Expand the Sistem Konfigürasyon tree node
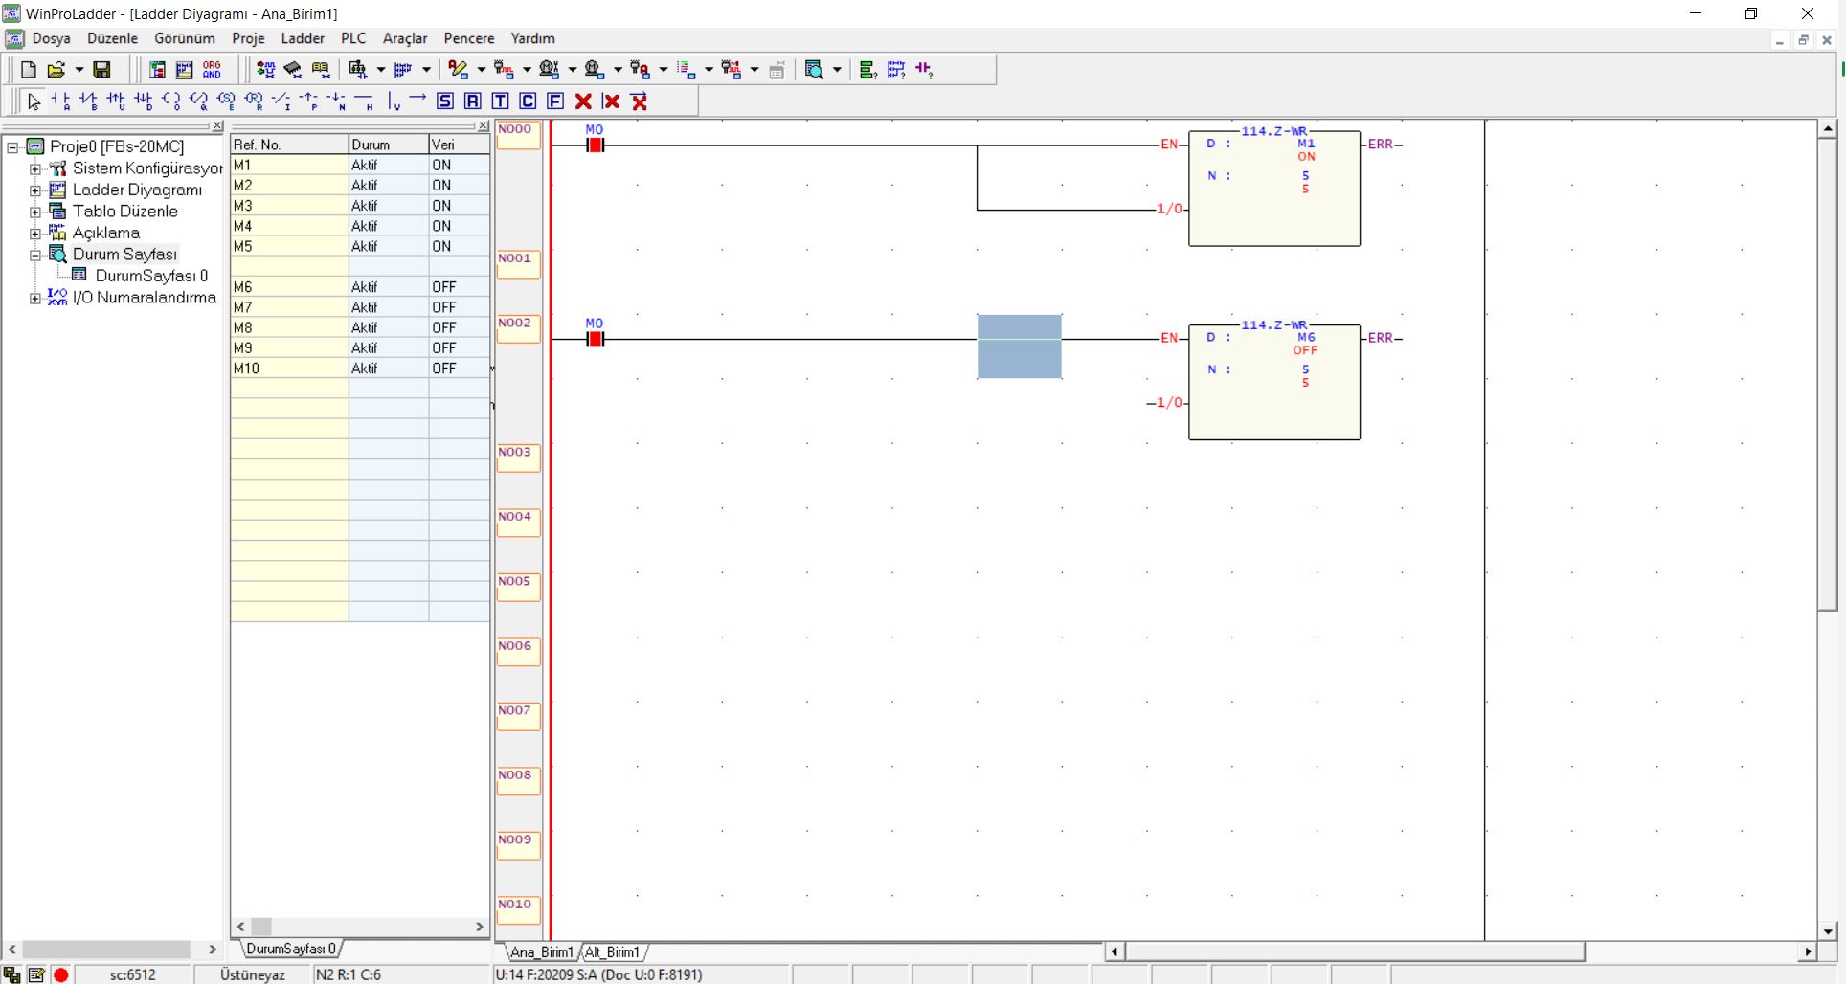Image resolution: width=1846 pixels, height=984 pixels. [35, 168]
